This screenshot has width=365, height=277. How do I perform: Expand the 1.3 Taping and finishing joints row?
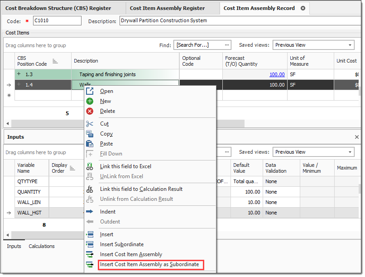point(19,74)
